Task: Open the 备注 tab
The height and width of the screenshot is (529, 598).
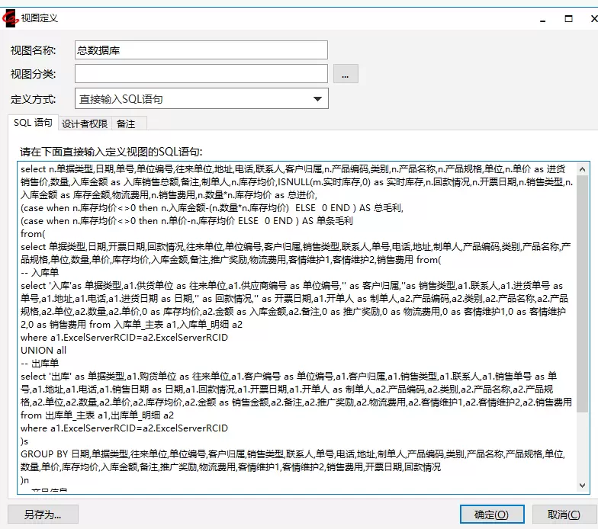Action: tap(126, 123)
